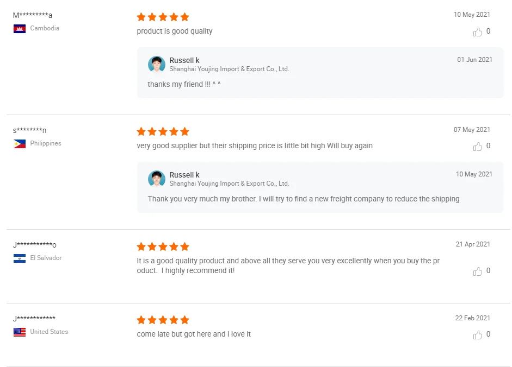Open Russell k's avatar in 10 May reply
This screenshot has height=367, width=512.
157,179
